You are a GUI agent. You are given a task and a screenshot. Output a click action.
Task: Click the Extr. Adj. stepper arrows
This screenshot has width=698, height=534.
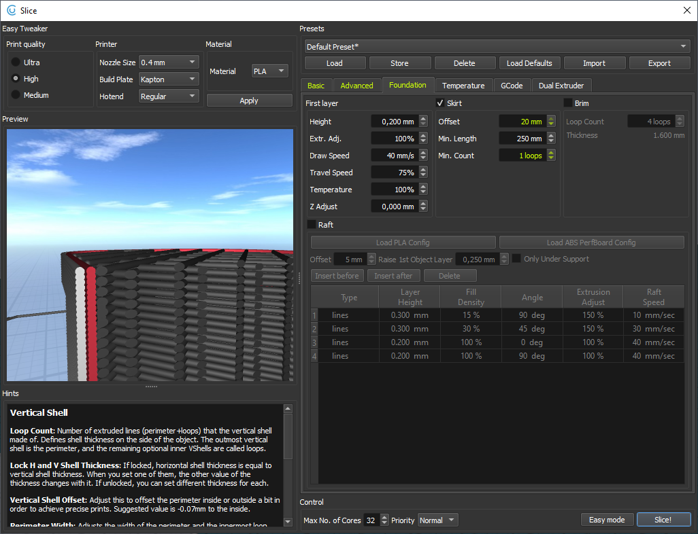point(423,139)
